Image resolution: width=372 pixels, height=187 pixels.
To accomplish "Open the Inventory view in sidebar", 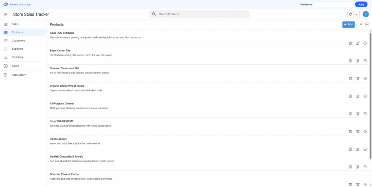I will (x=17, y=57).
